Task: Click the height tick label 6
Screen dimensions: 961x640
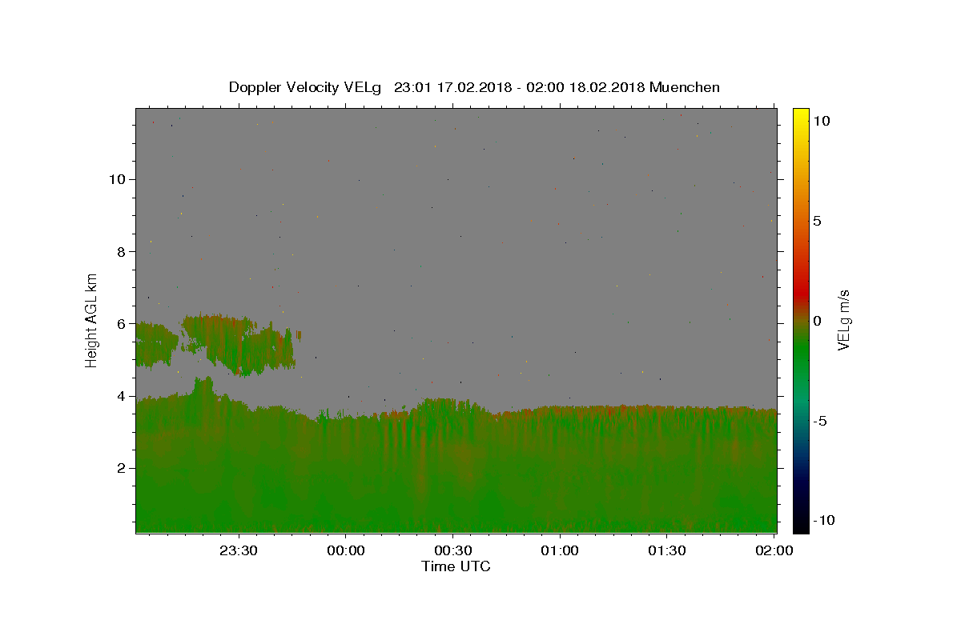Action: [122, 324]
